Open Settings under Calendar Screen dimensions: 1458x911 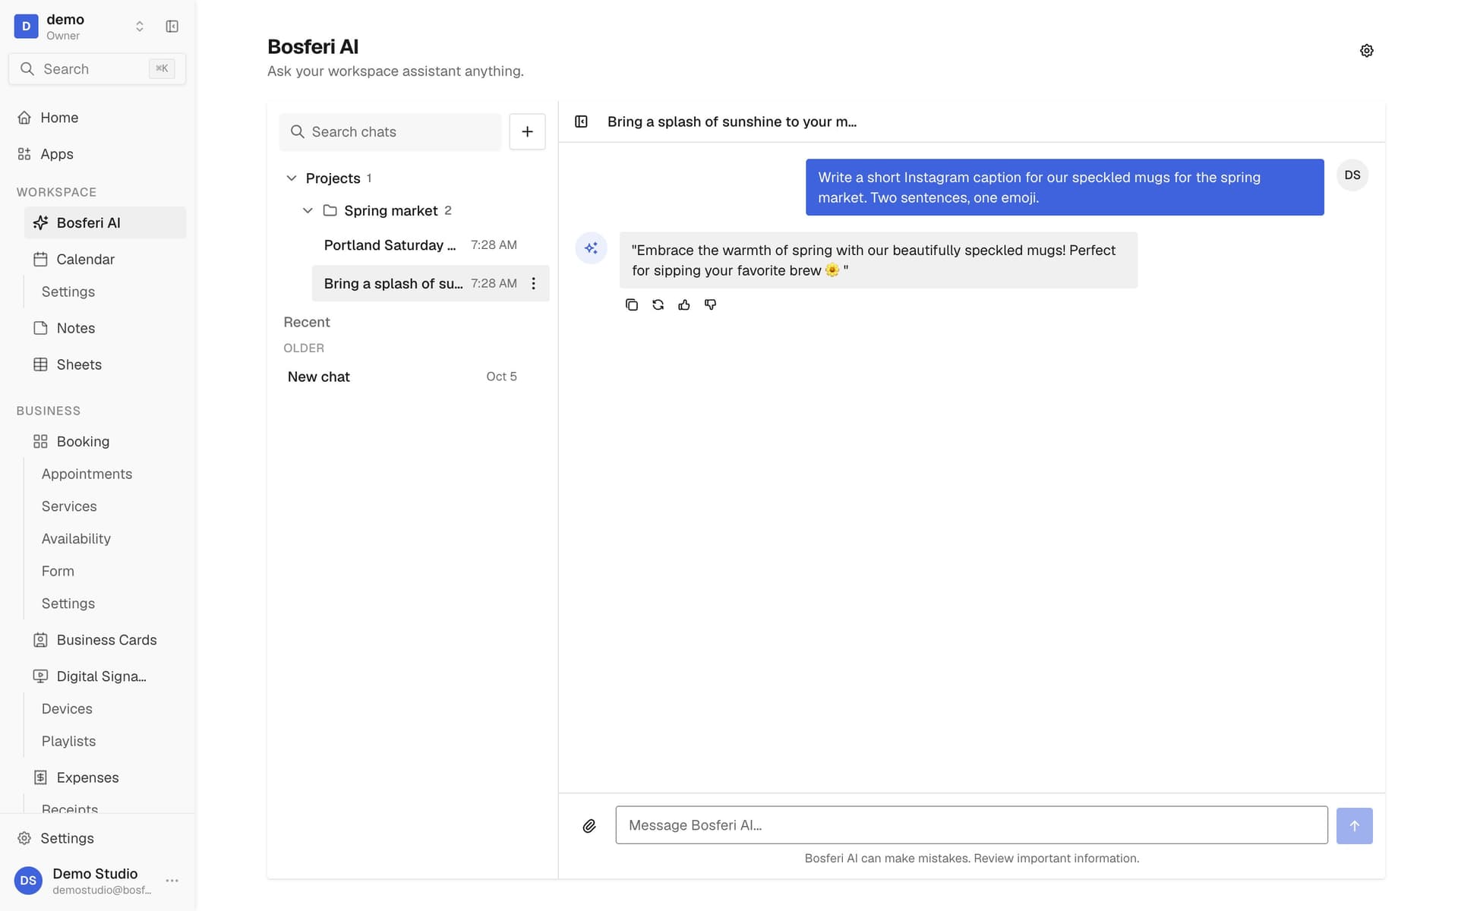[x=68, y=292]
